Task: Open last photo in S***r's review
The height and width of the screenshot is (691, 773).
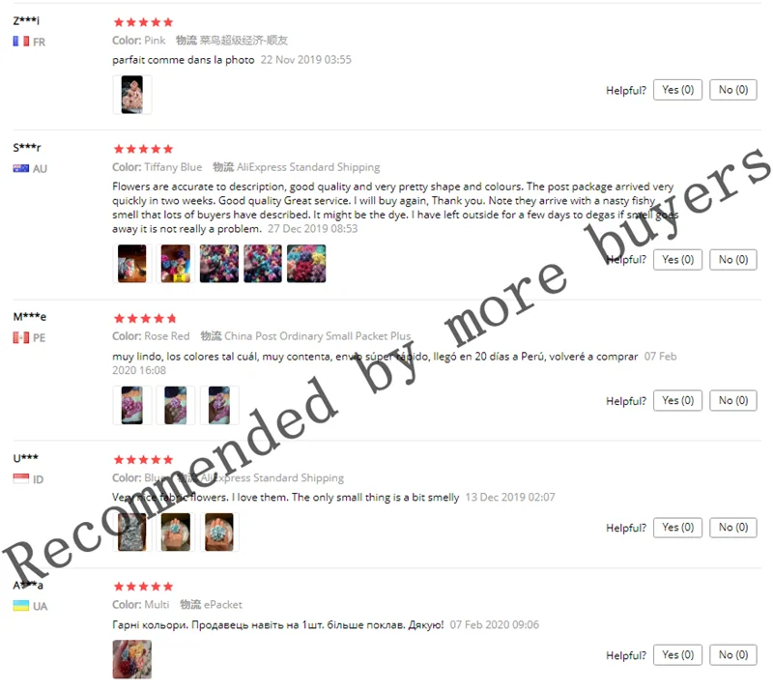Action: [x=306, y=264]
